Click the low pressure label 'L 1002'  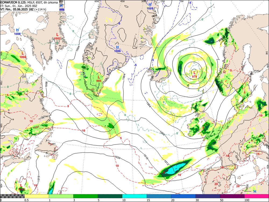pyautogui.click(x=57, y=37)
